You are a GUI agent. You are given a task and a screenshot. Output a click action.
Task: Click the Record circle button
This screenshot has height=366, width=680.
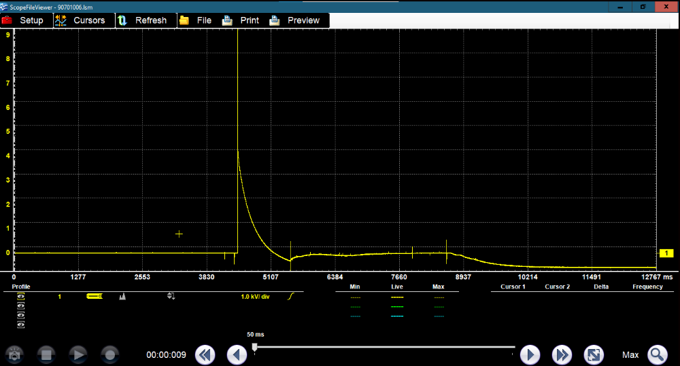(x=110, y=354)
